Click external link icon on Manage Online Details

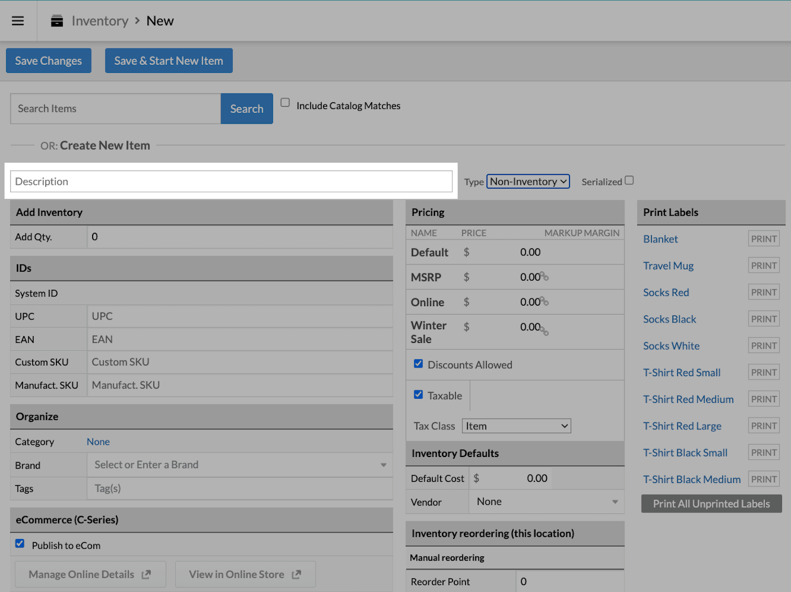click(146, 574)
